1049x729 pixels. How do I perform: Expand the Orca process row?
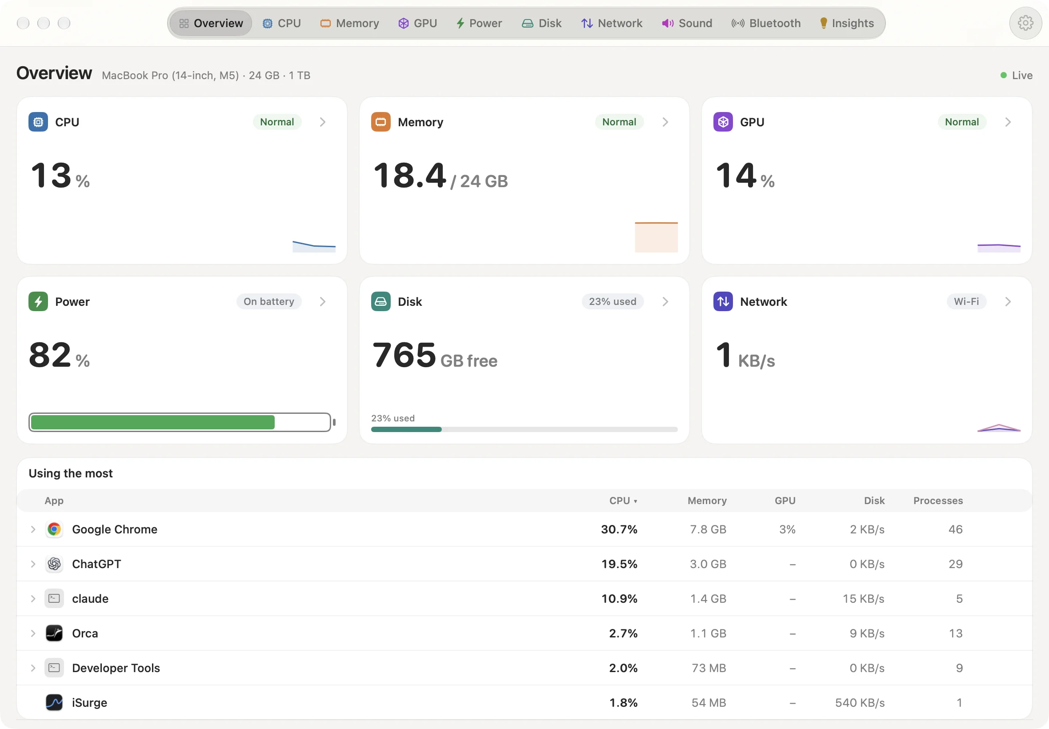(x=33, y=633)
